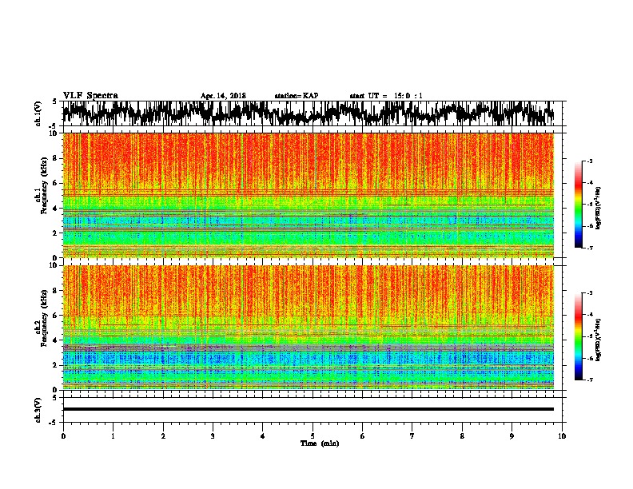
Task: Click time axis tick label "3"
Action: click(213, 436)
